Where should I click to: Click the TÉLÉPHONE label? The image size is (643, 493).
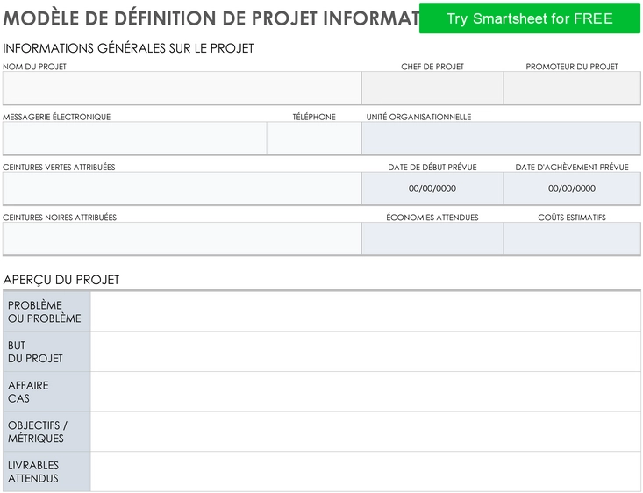pyautogui.click(x=314, y=117)
